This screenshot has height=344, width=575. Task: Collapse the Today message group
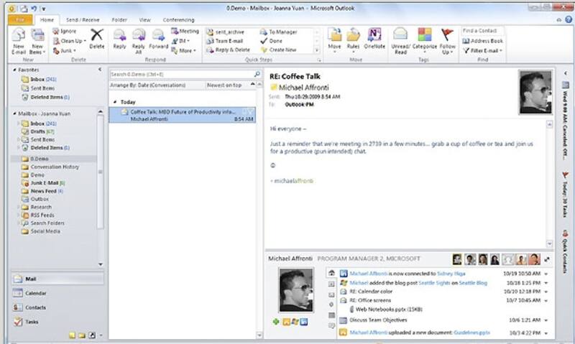[x=115, y=102]
